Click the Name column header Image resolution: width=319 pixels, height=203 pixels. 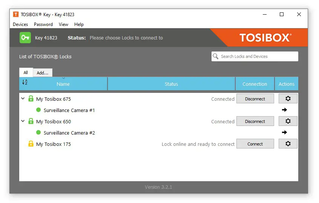pyautogui.click(x=63, y=84)
